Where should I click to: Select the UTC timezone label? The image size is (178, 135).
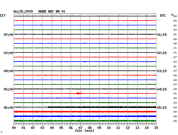(x=163, y=16)
